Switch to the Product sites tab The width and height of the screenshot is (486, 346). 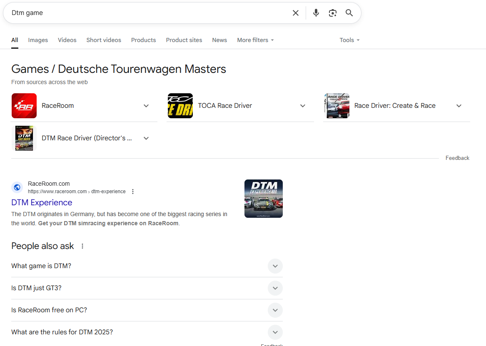(184, 40)
